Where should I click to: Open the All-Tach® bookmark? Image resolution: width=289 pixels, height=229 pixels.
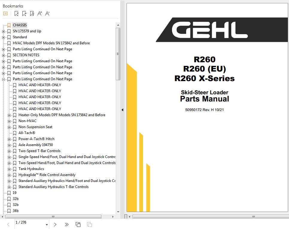click(27, 133)
